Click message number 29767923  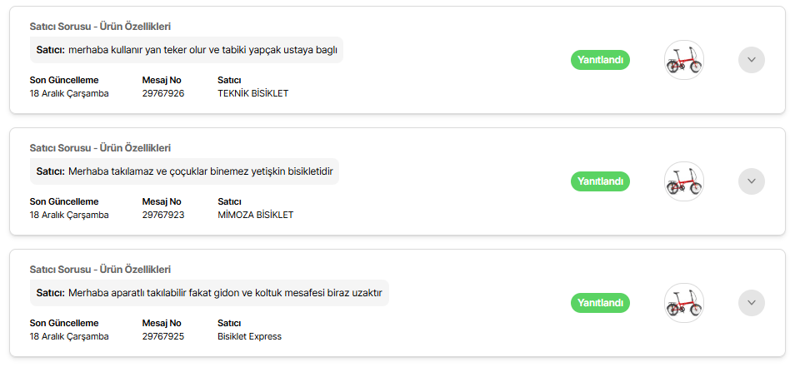coord(163,215)
